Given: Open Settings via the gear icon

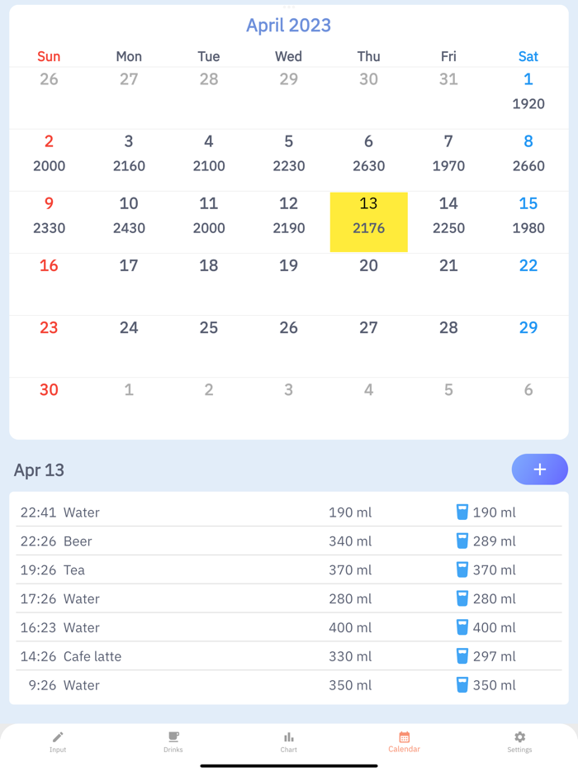Looking at the screenshot, I should 519,736.
